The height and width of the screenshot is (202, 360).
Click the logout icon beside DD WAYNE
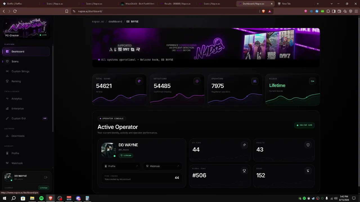coord(46,177)
